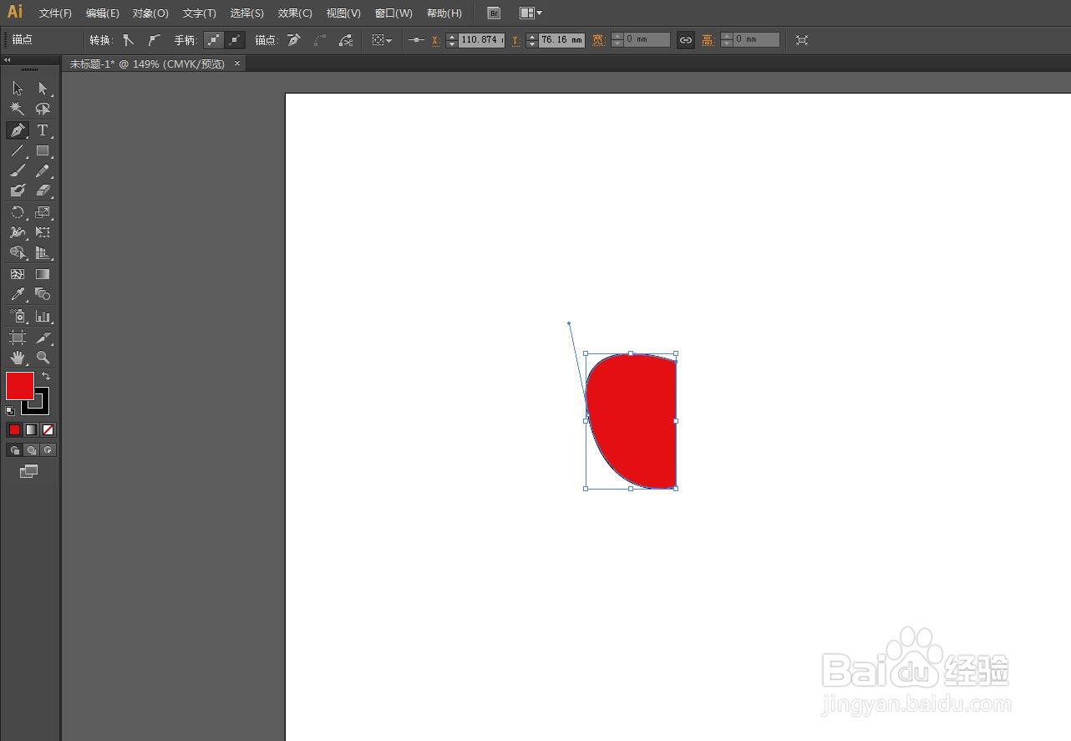Select the Selection tool (black arrow)

click(x=18, y=89)
